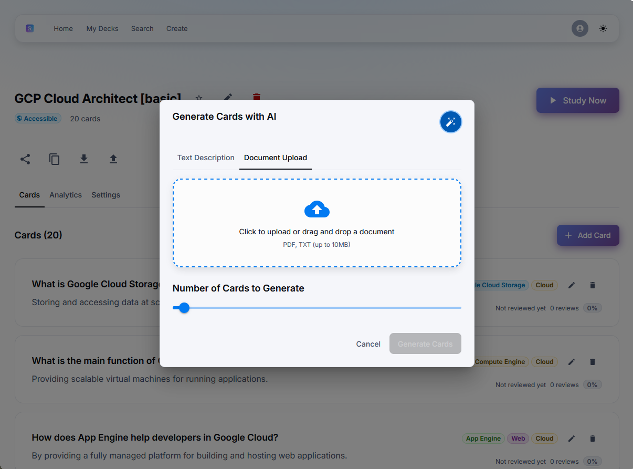Click the pencil edit icon beside deck title
Image resolution: width=633 pixels, height=469 pixels.
click(x=228, y=98)
